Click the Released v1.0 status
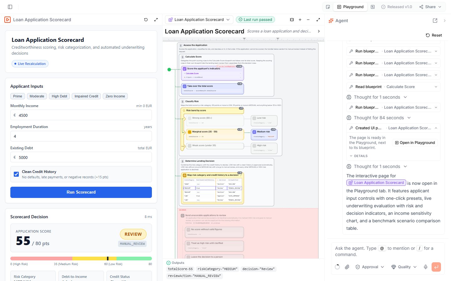Screen dimensions: 451x281 [397, 7]
